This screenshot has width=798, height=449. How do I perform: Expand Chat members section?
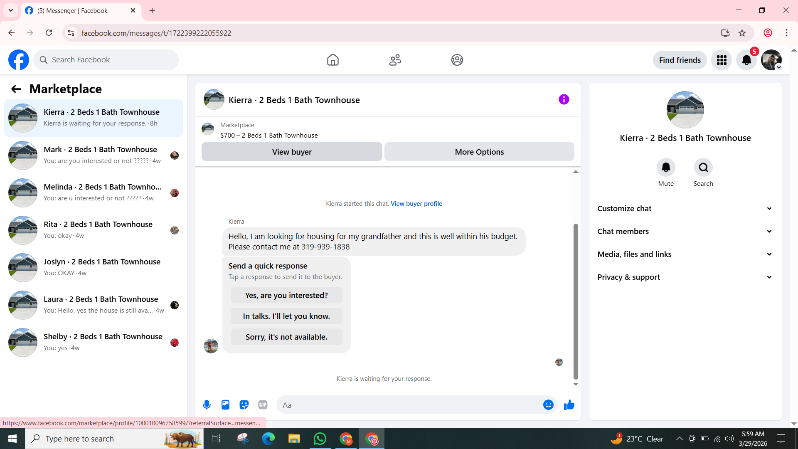coord(685,232)
